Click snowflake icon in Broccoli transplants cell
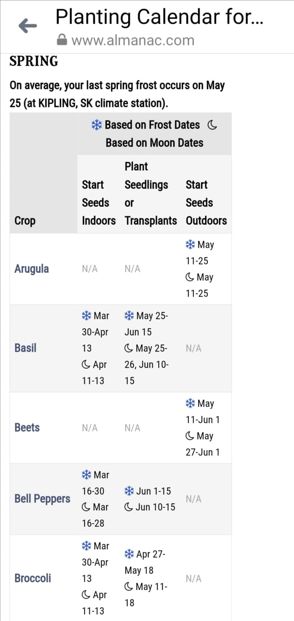The width and height of the screenshot is (294, 621). coord(129,554)
